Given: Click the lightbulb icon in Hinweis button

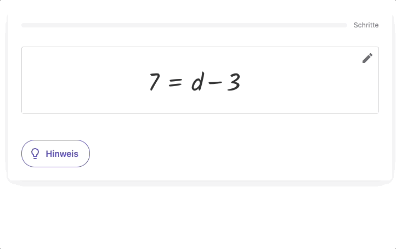Looking at the screenshot, I should point(35,154).
